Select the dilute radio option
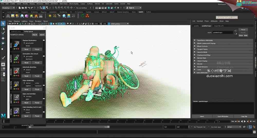The width and height of the screenshot is (257, 138). 25,46
